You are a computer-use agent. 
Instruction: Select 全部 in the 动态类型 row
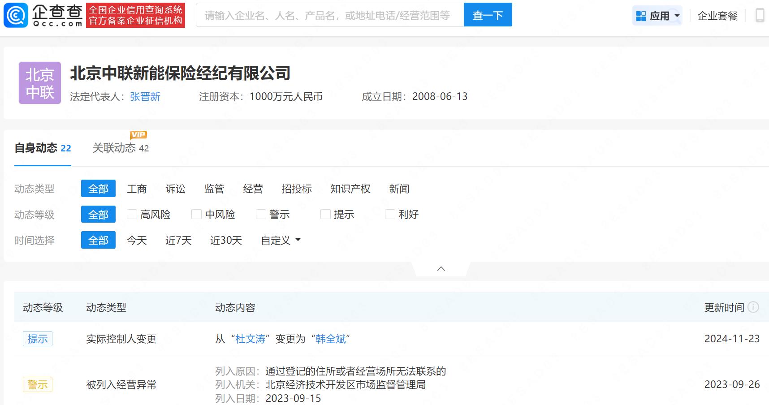pyautogui.click(x=98, y=189)
